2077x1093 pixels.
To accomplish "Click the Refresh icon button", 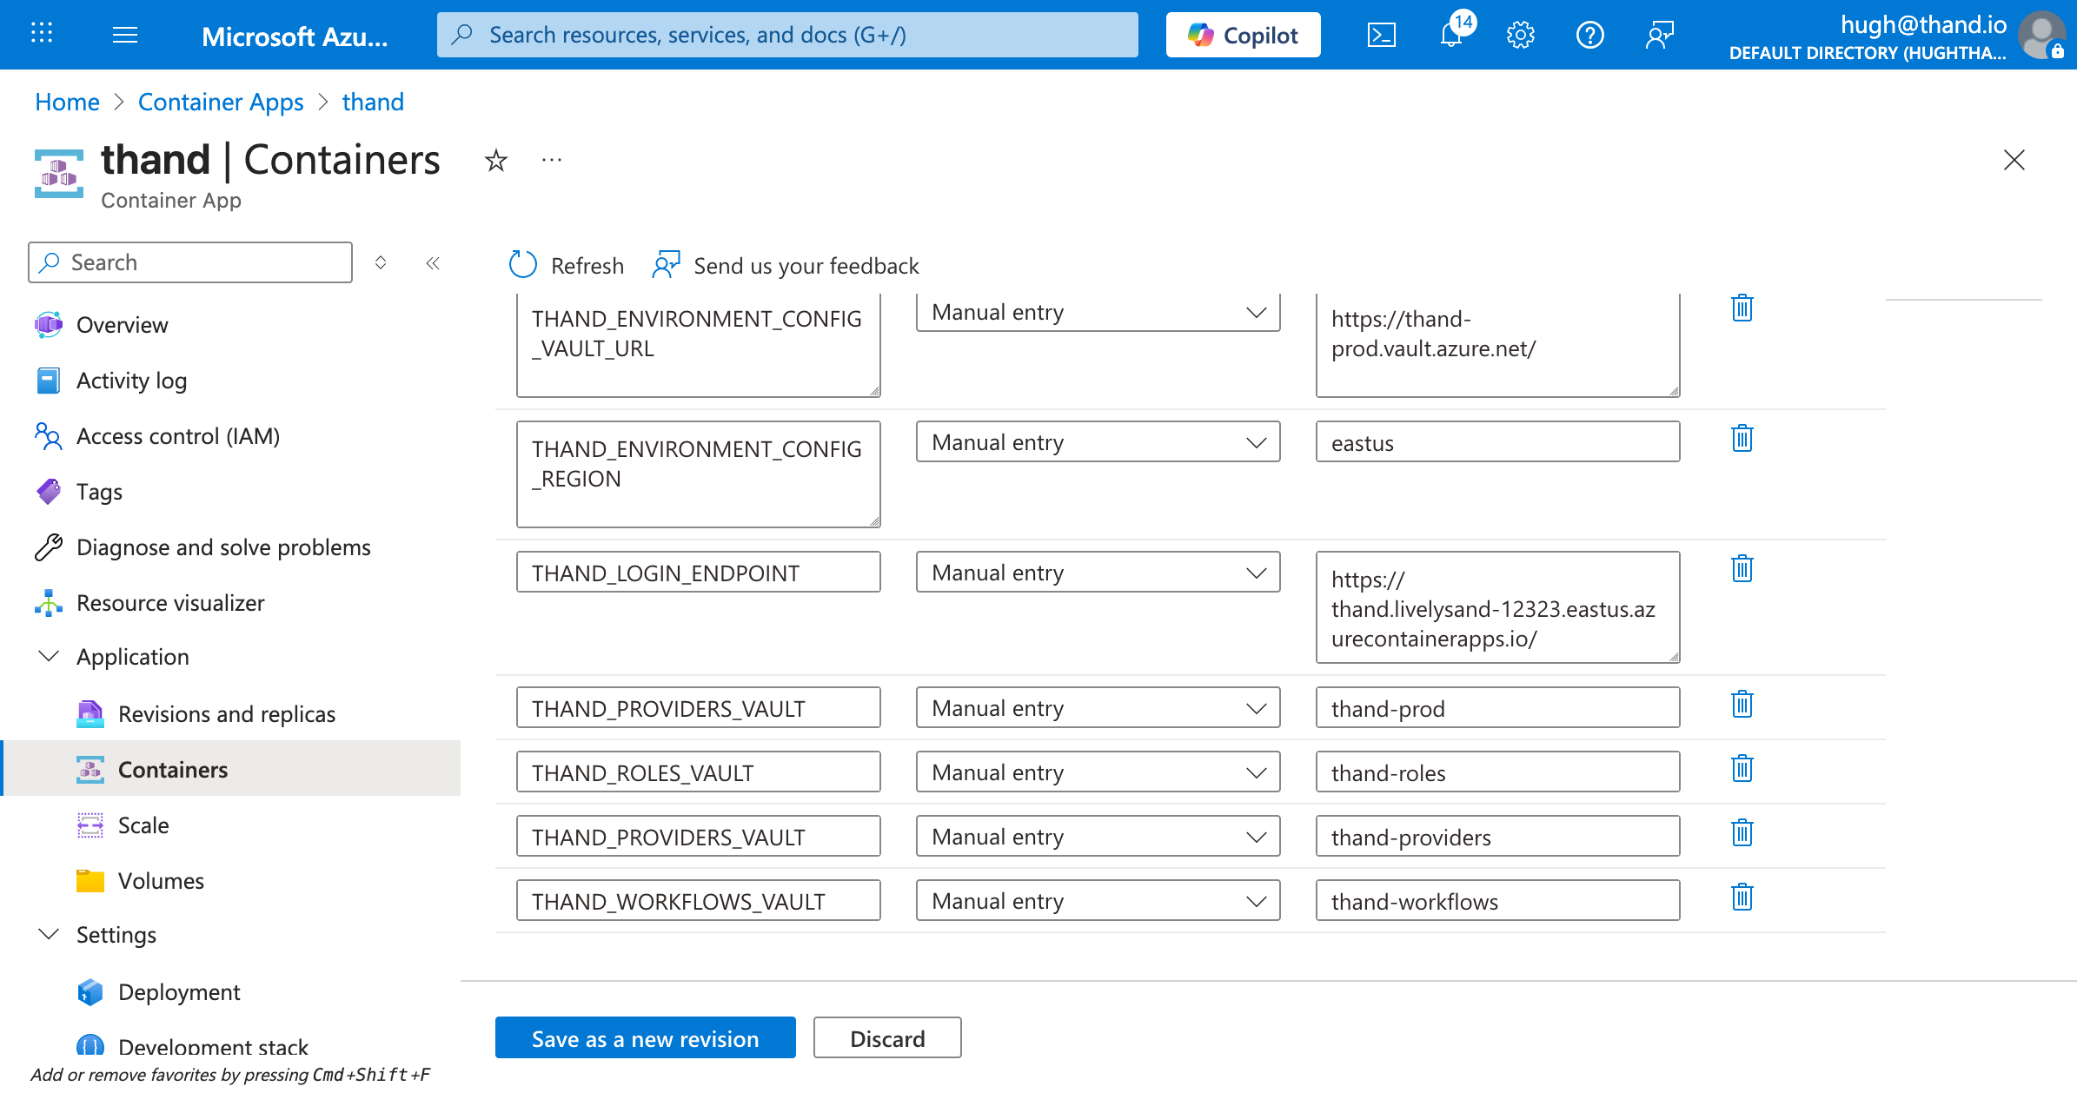I will click(523, 265).
